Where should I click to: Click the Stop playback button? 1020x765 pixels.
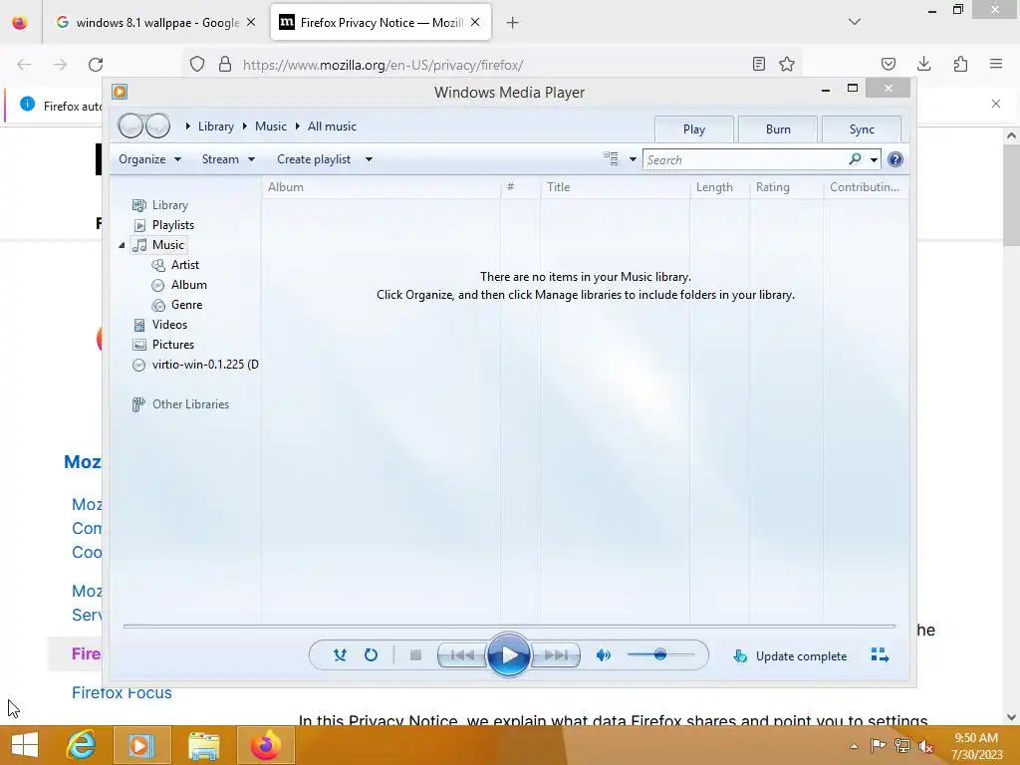pos(415,655)
